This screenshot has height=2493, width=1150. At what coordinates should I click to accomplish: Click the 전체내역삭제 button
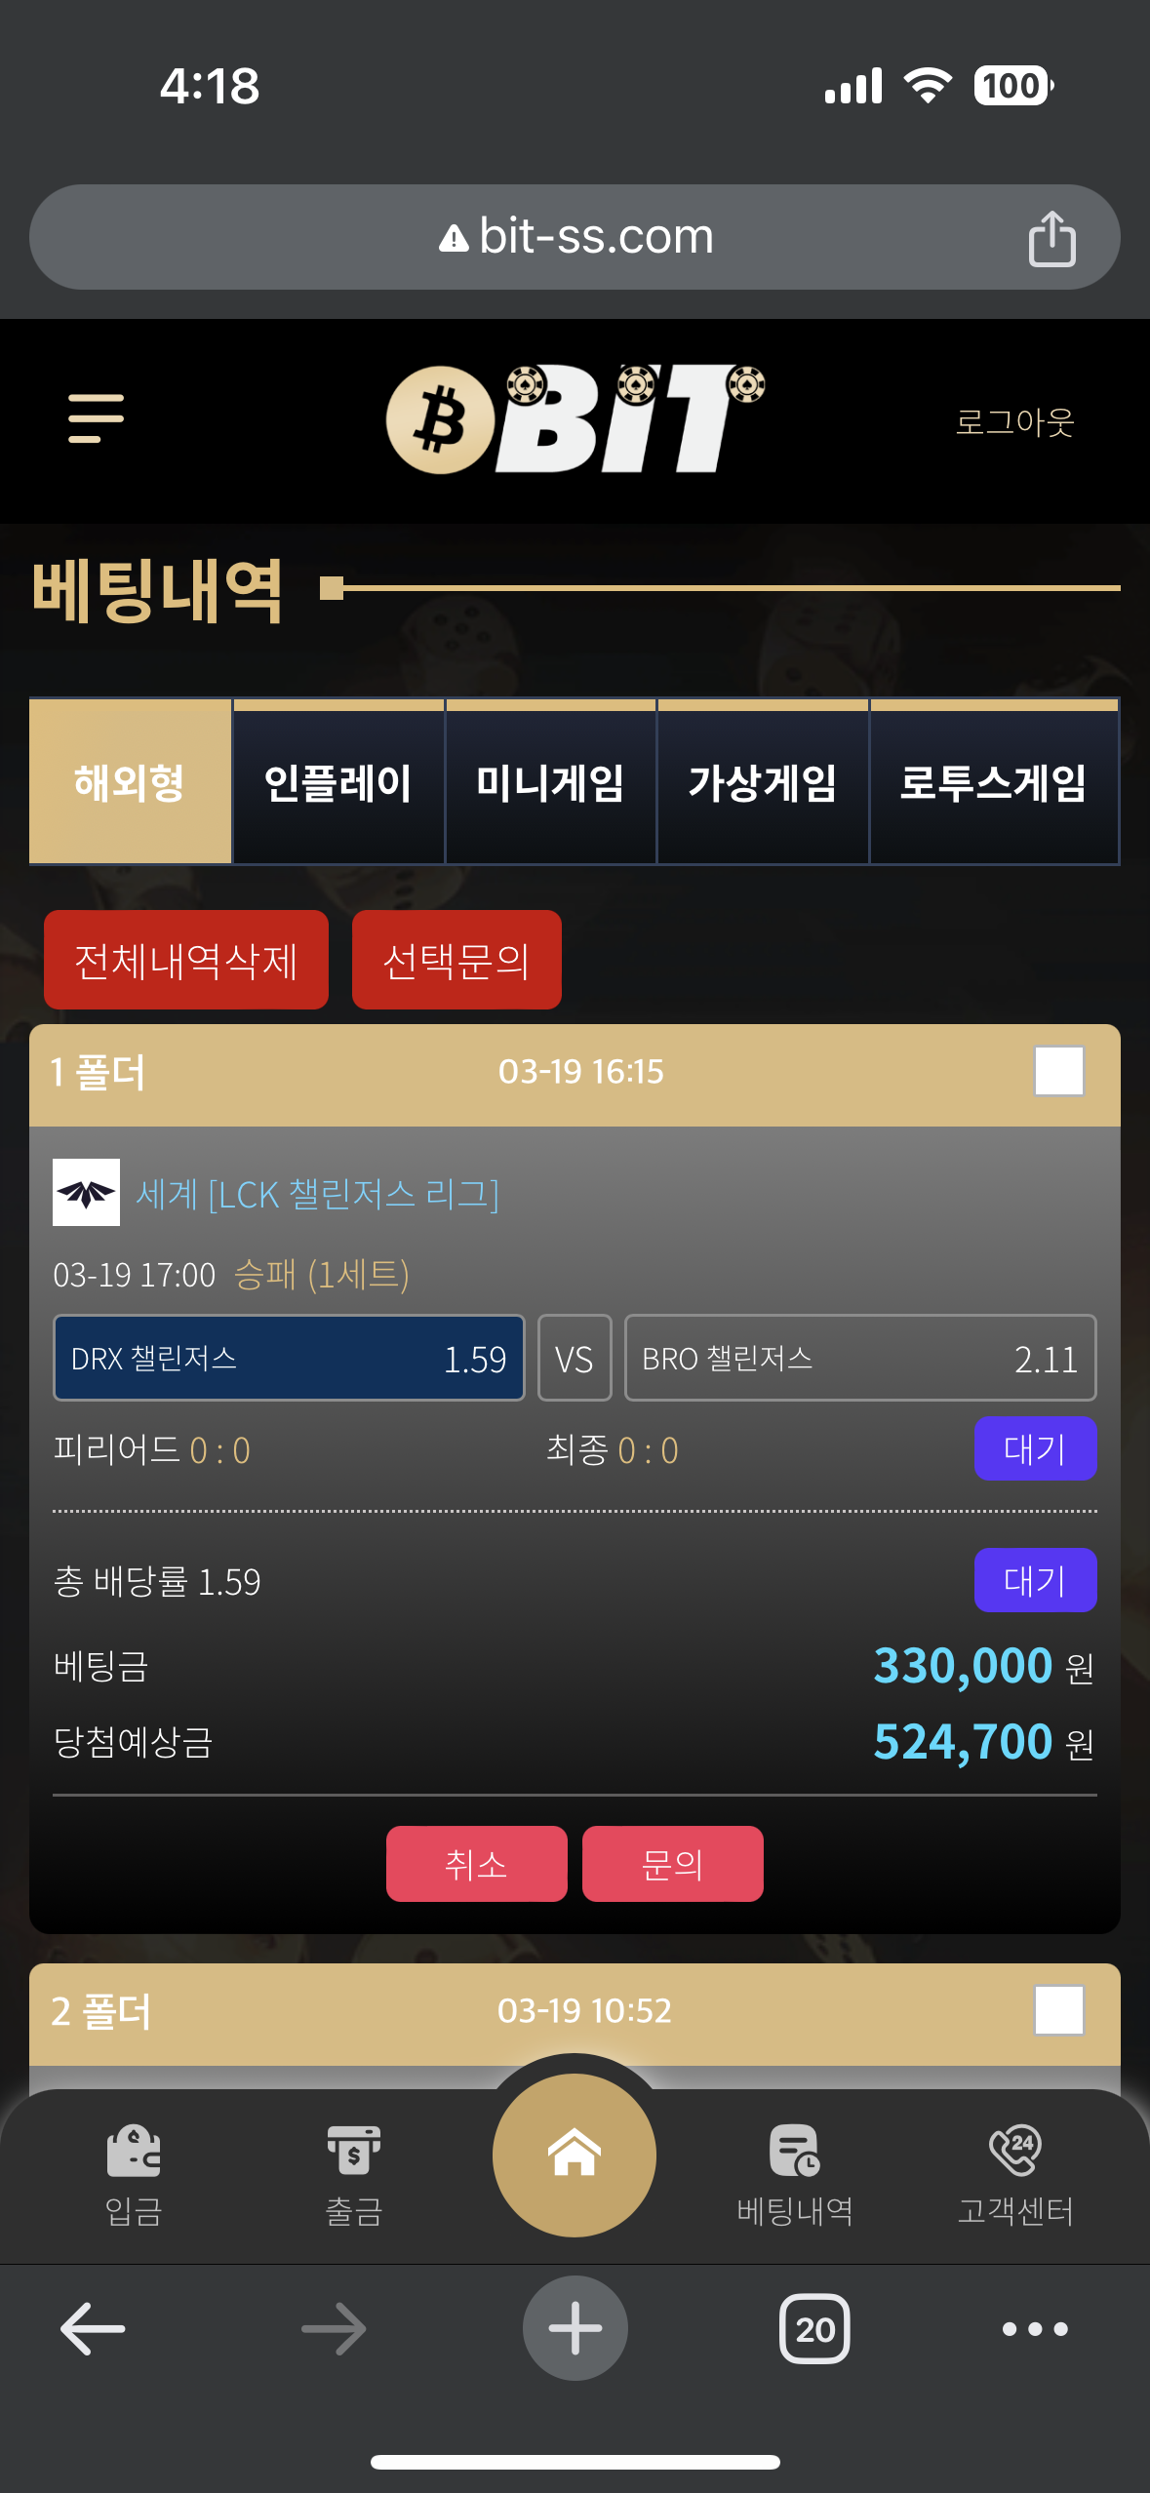pyautogui.click(x=186, y=960)
